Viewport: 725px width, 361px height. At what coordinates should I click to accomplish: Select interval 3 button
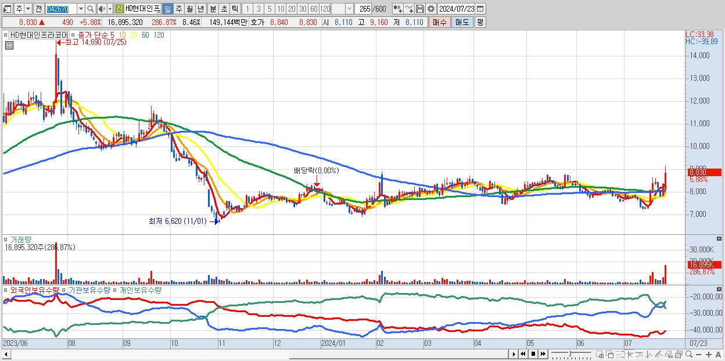[259, 9]
